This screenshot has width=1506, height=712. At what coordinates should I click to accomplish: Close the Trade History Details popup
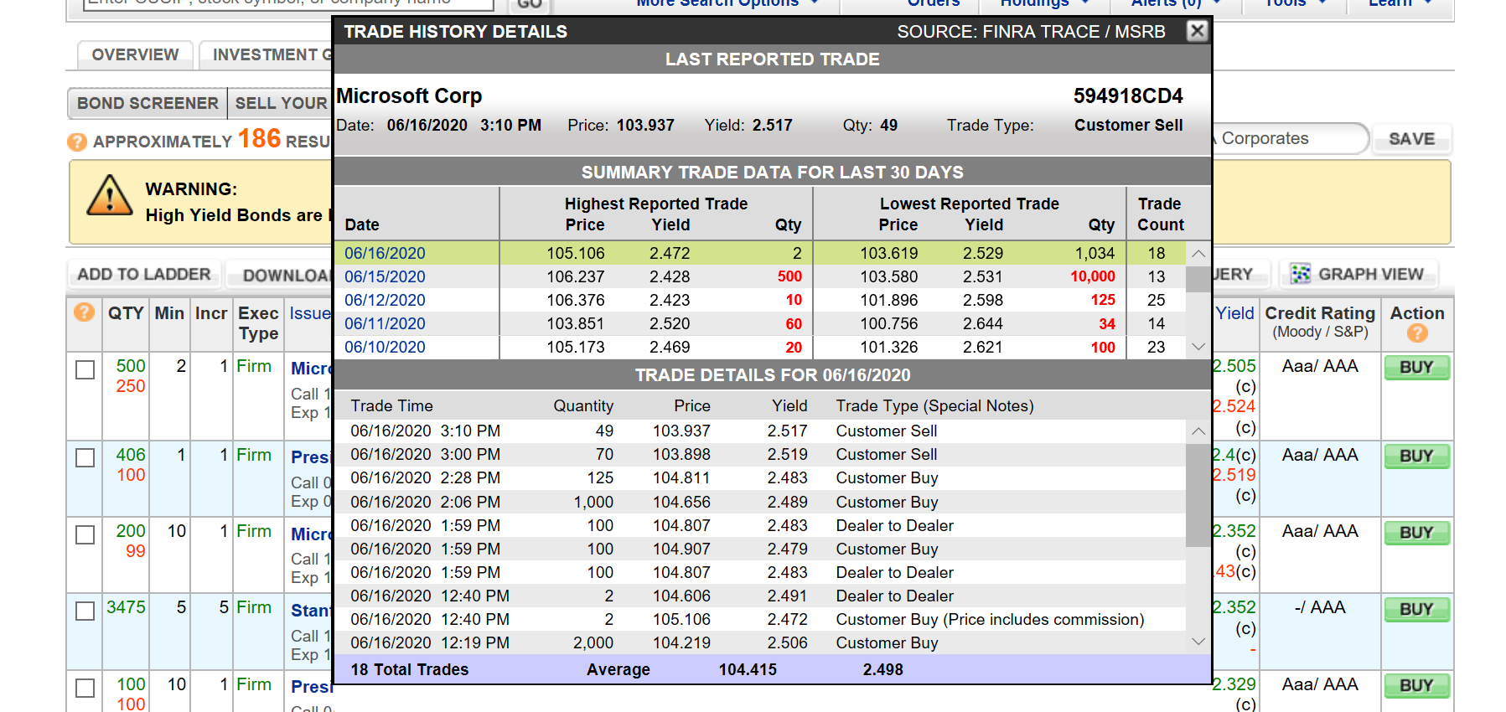(1197, 31)
